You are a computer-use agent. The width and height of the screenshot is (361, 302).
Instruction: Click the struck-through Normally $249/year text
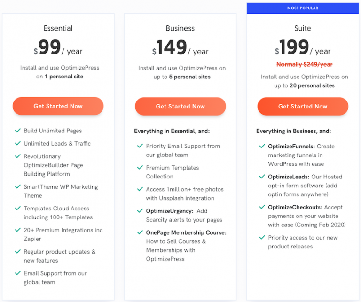click(305, 64)
